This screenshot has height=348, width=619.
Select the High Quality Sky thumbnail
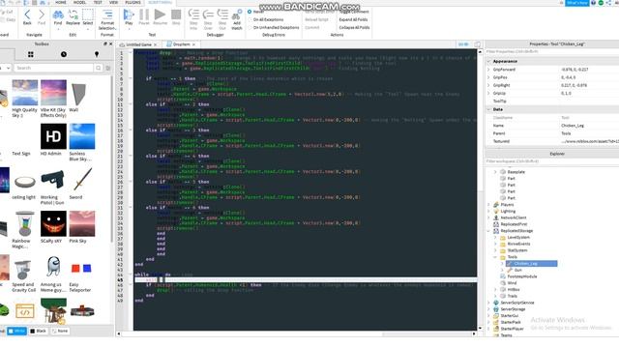coord(25,93)
